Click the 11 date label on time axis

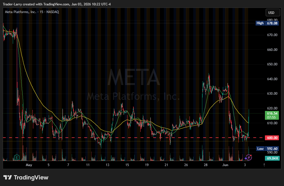88,165
